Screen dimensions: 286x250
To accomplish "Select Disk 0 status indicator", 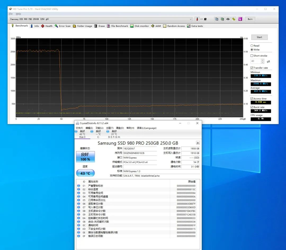I will tap(82, 134).
